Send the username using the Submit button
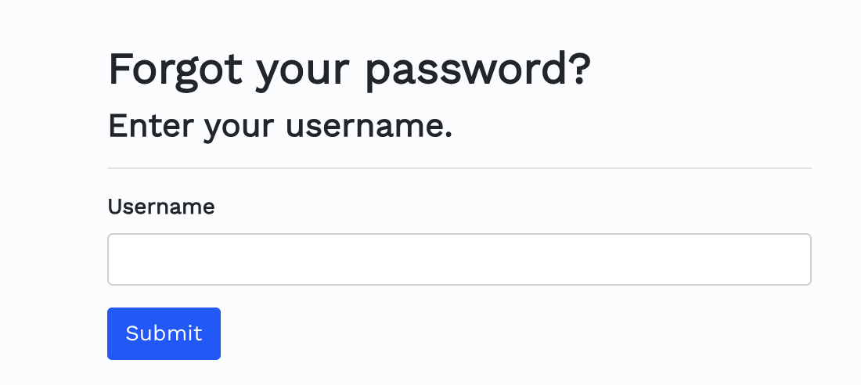The width and height of the screenshot is (861, 385). click(164, 333)
